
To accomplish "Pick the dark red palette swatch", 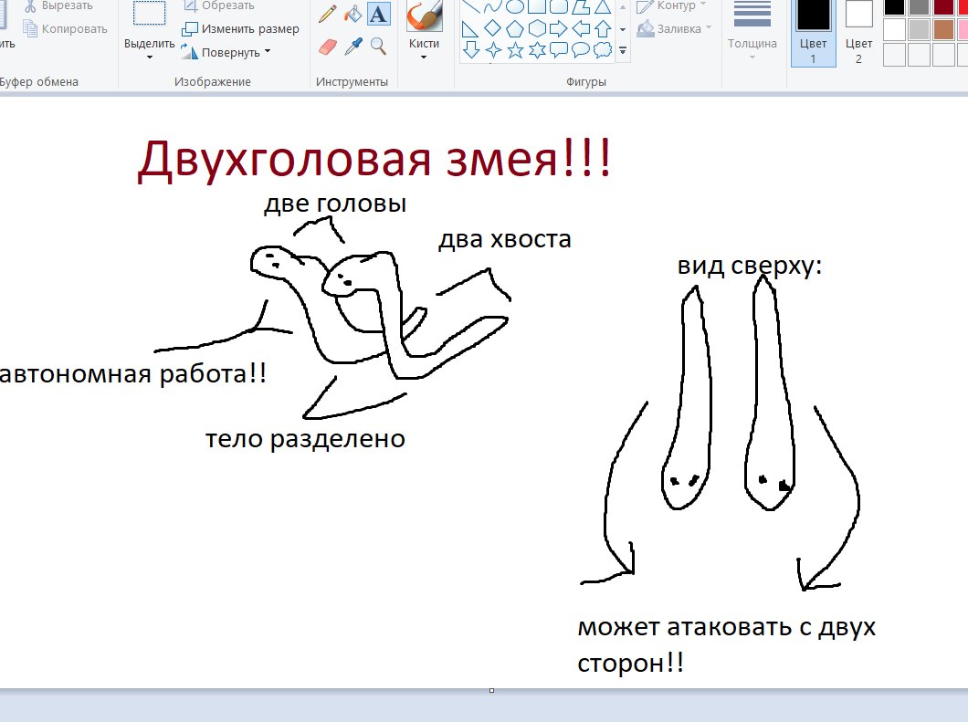I will (x=942, y=6).
